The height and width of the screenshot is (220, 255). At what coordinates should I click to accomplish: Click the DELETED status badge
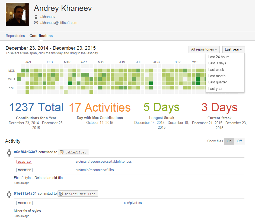click(x=24, y=161)
